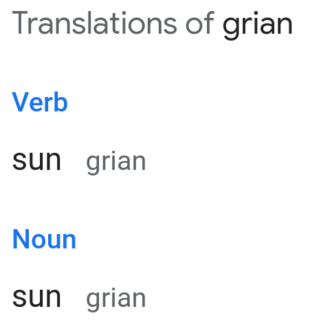Image resolution: width=321 pixels, height=331 pixels.
Task: Click the word 'Translations' in the heading
Action: click(94, 23)
